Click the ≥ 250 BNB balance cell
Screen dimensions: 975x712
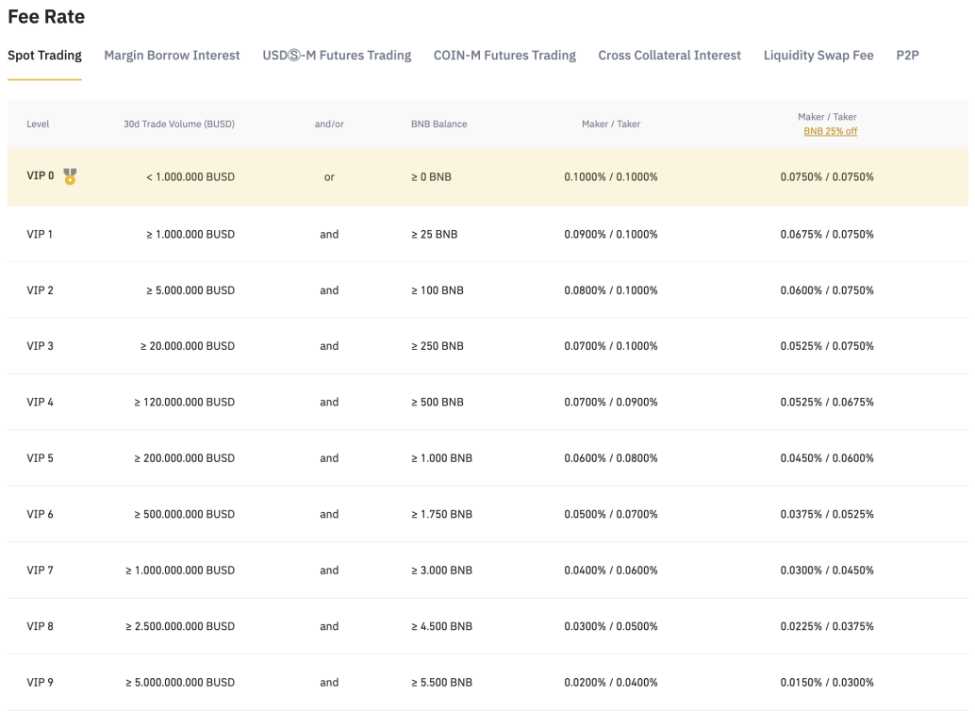pos(438,346)
